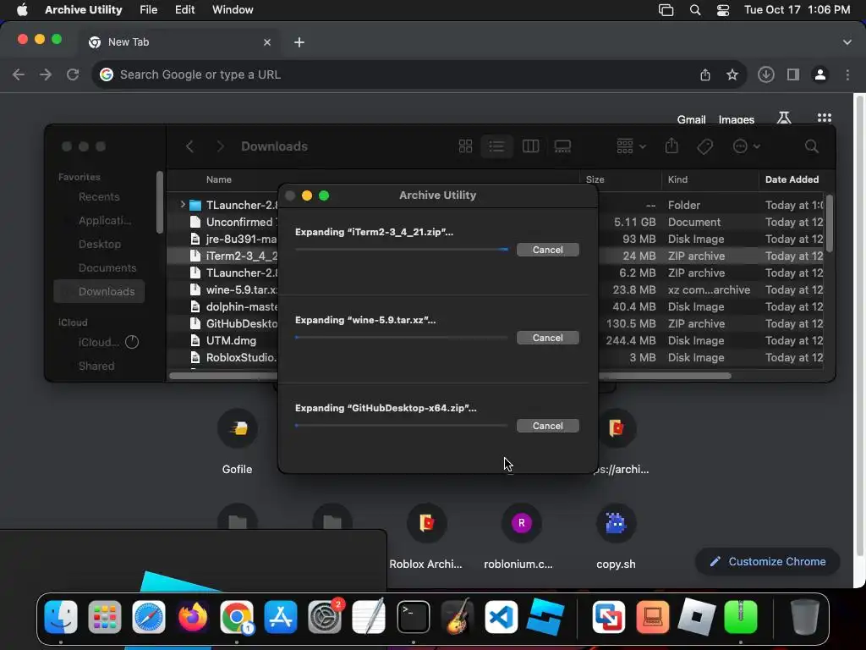Click the iTerm2 expansion progress bar
The image size is (866, 650).
click(x=402, y=250)
